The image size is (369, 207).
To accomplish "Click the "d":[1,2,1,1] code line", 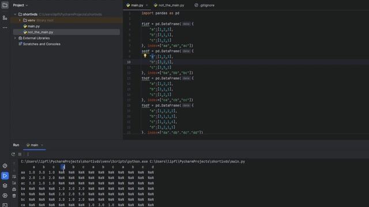I will tap(163, 127).
